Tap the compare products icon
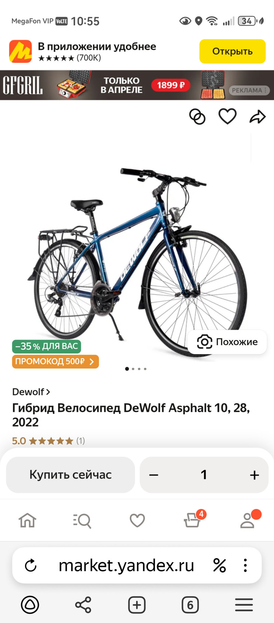This screenshot has height=623, width=274. [197, 117]
